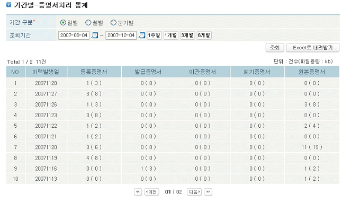The width and height of the screenshot is (342, 202).
Task: Select date cell 20071121
Action: pyautogui.click(x=46, y=136)
